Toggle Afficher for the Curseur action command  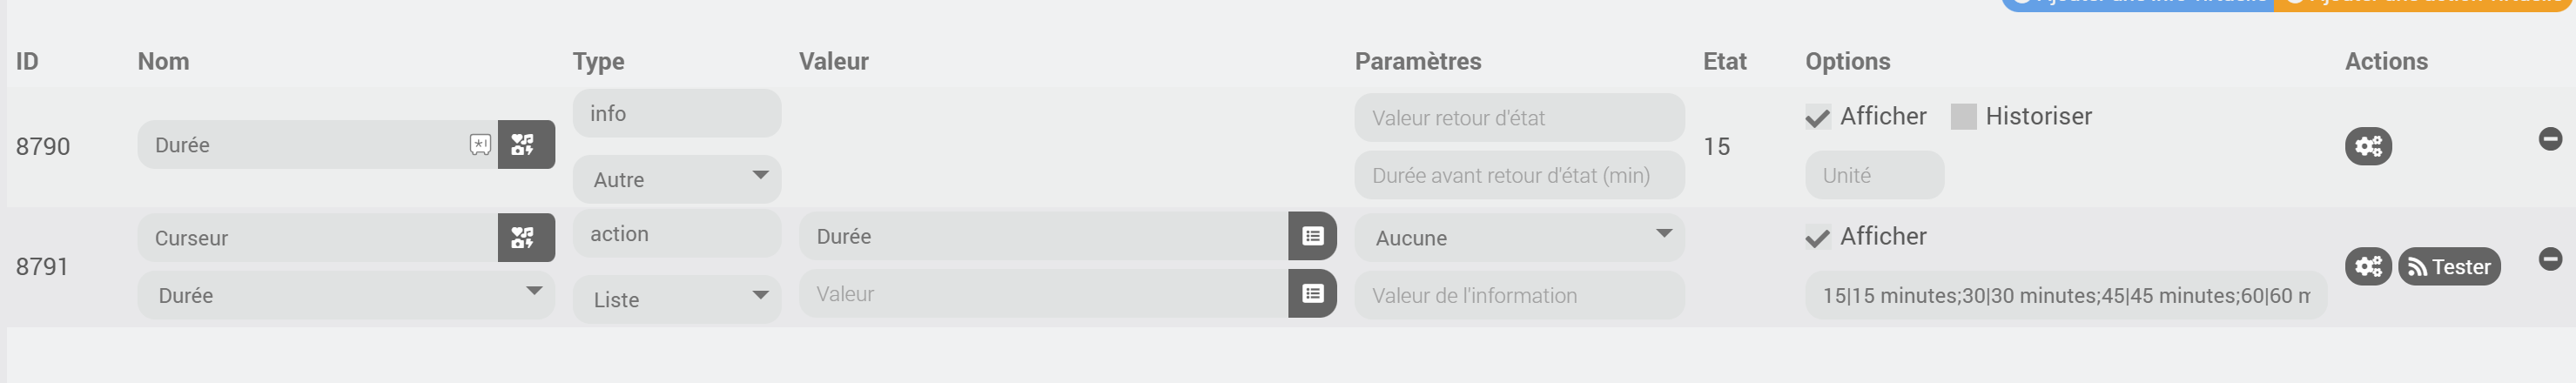point(1817,237)
